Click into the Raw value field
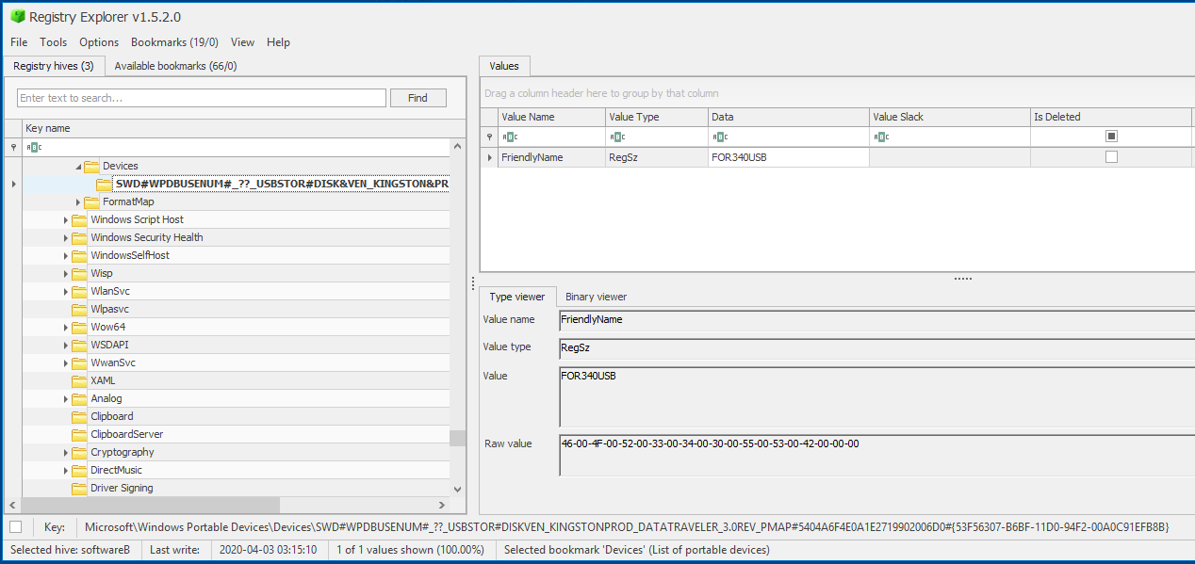 pos(876,455)
